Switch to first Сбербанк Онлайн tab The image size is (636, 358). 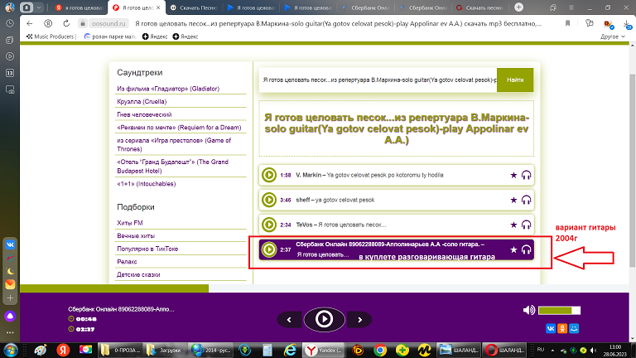pos(367,7)
